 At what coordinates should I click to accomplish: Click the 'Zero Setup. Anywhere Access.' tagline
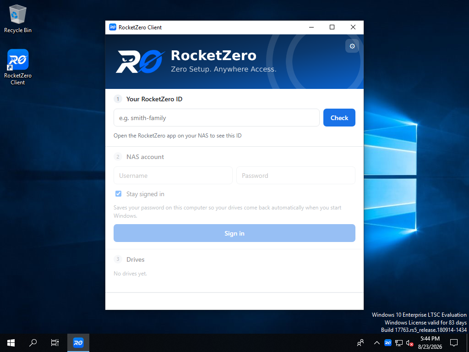[224, 69]
